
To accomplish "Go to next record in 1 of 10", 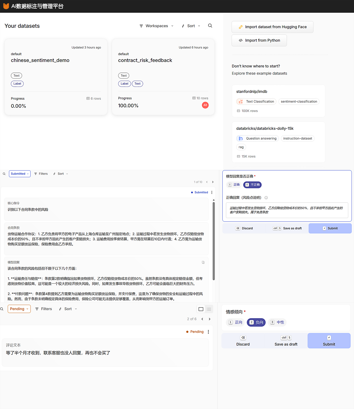I will [x=213, y=182].
